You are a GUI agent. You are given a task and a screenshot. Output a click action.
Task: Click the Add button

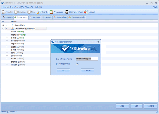[122, 106]
